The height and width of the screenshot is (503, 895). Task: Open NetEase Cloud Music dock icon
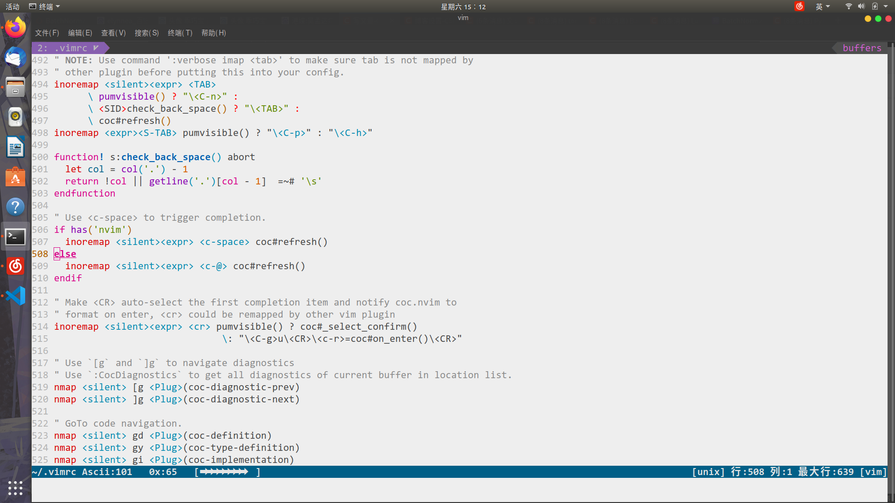click(x=15, y=266)
